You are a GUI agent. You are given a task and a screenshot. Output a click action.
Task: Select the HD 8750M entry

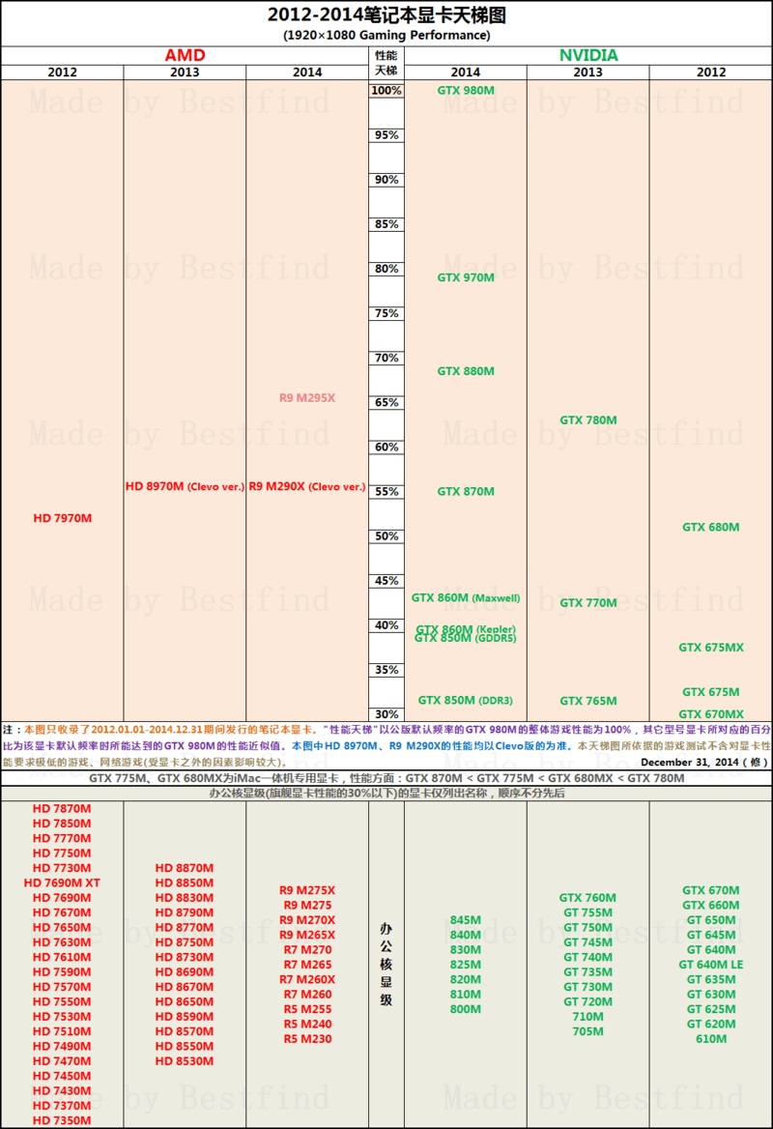[x=185, y=942]
